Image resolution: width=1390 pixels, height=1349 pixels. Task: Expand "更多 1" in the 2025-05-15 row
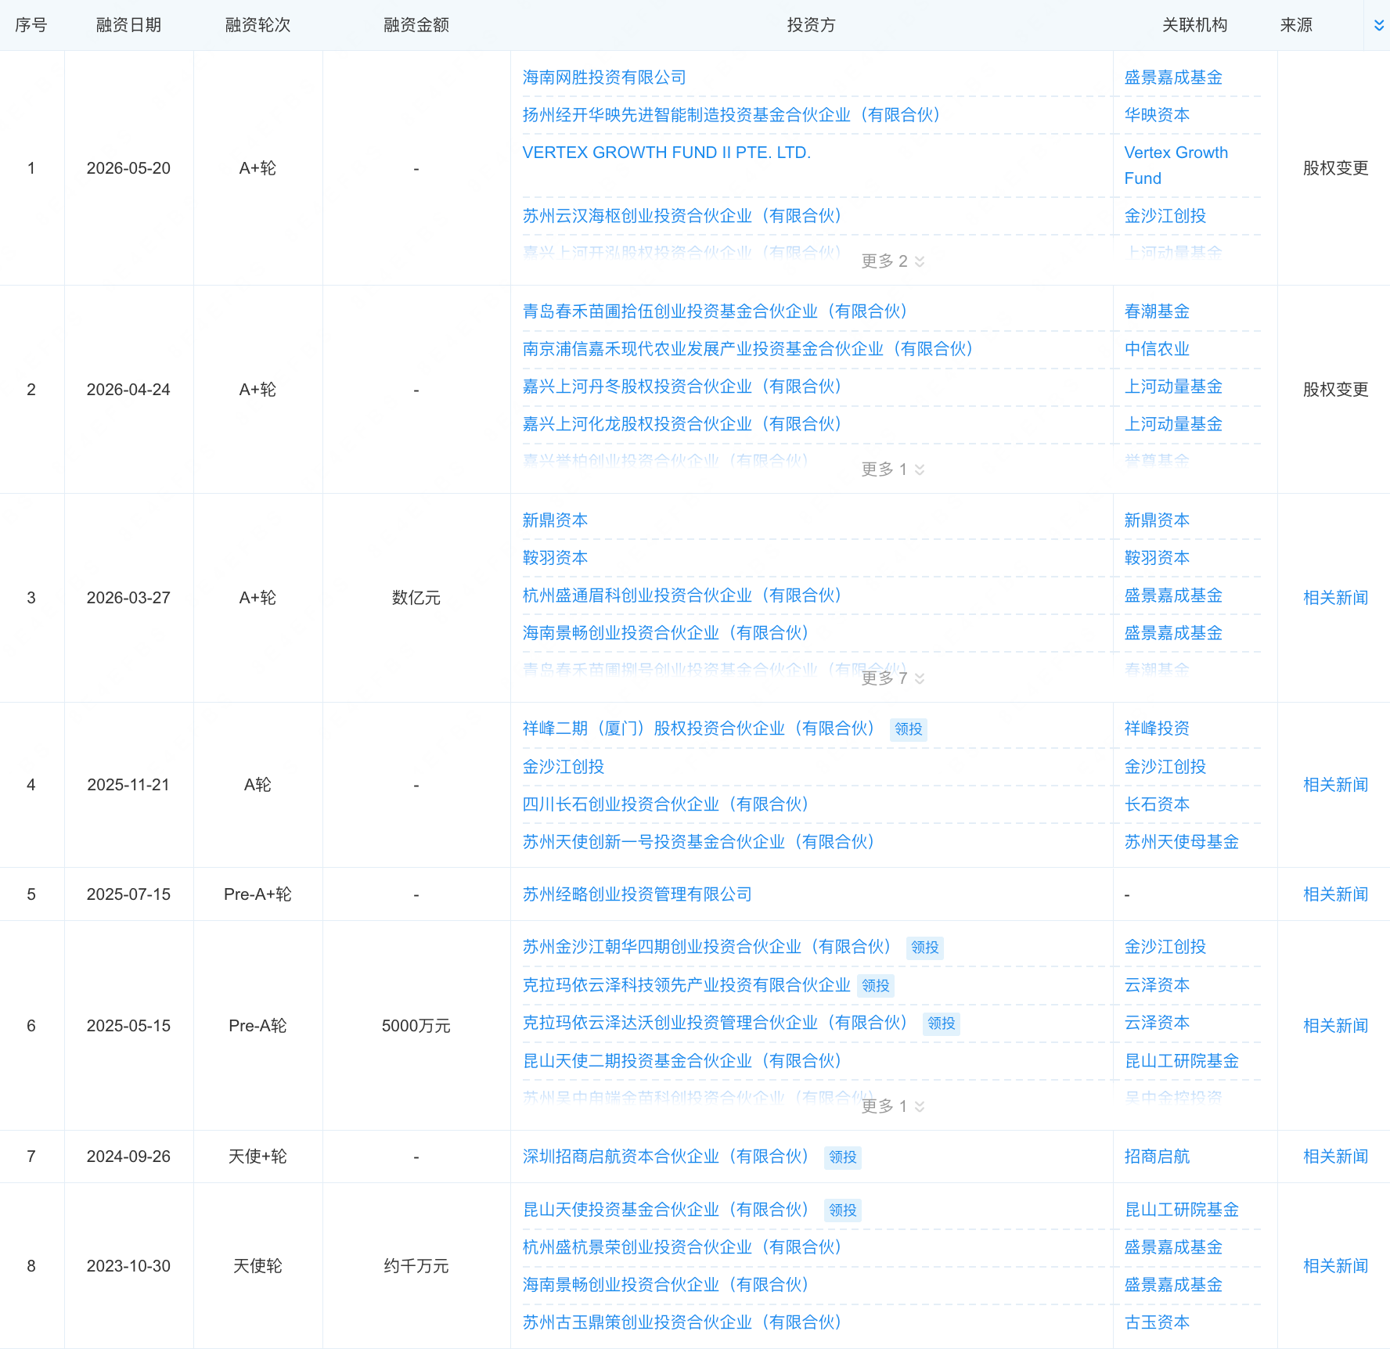click(893, 1106)
